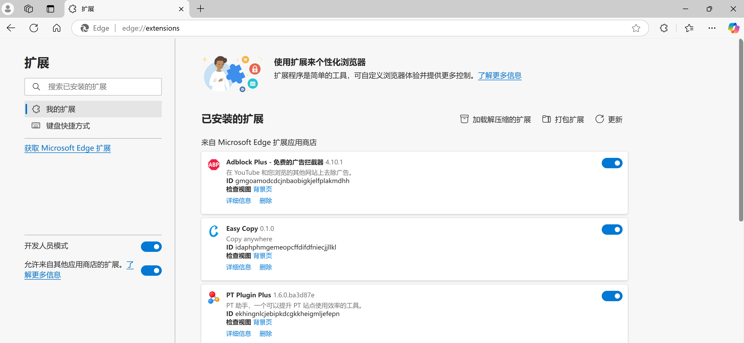Go back to previous page
The width and height of the screenshot is (744, 343).
11,28
